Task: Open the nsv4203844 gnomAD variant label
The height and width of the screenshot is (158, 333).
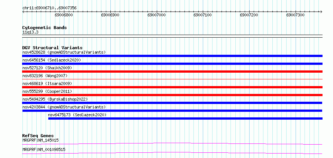Action: click(x=64, y=107)
